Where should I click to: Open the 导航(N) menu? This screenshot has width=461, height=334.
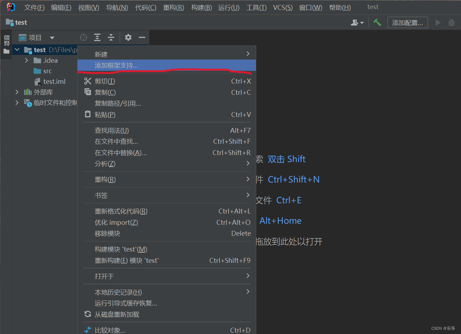coord(117,7)
